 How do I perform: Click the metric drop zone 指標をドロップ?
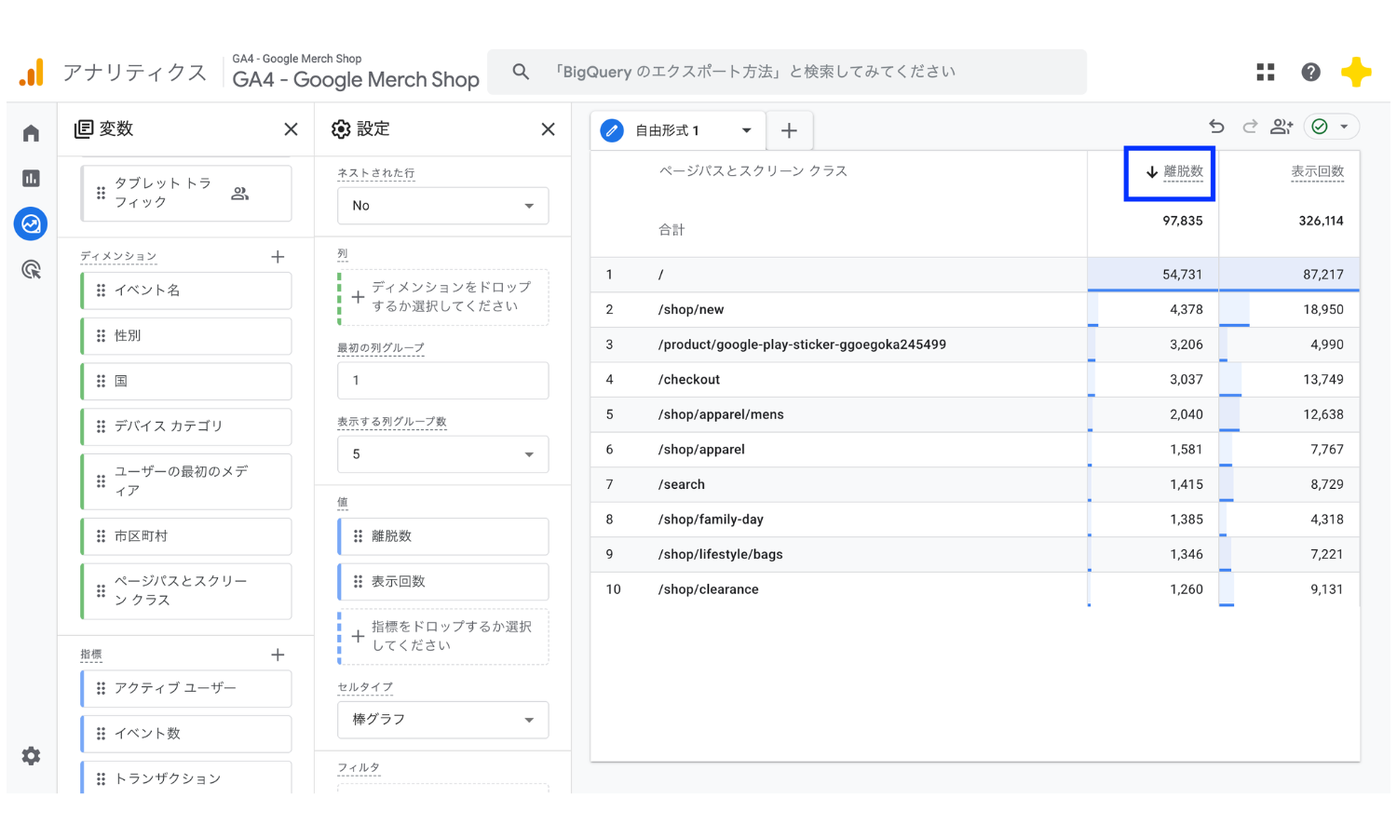click(442, 637)
